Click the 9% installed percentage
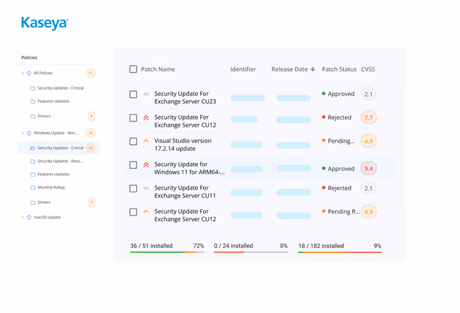460x313 pixels. 377,246
